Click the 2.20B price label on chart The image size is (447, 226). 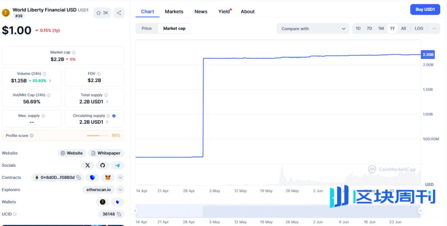(428, 54)
